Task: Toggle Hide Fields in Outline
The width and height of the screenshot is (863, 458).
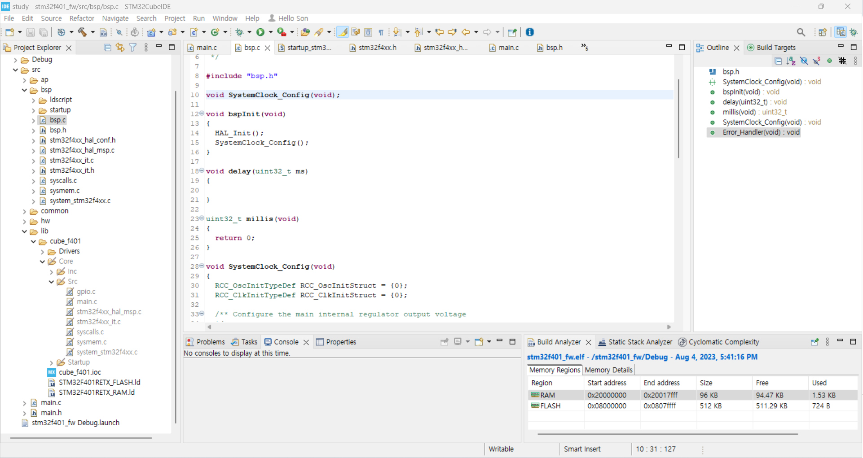Action: tap(804, 61)
